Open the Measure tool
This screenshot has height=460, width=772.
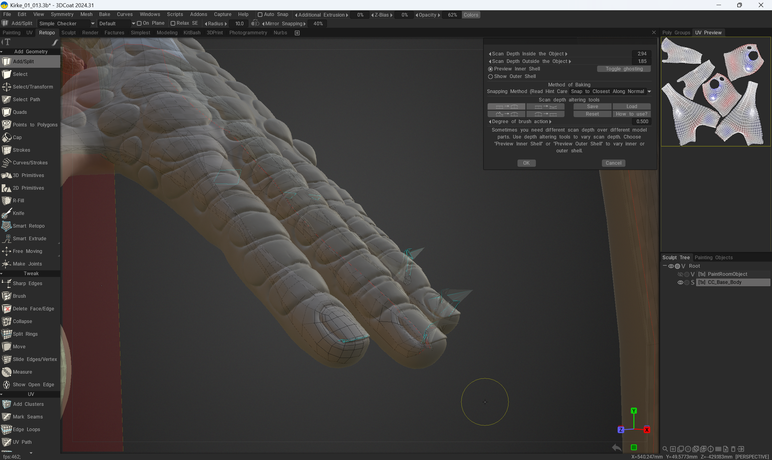(x=22, y=372)
